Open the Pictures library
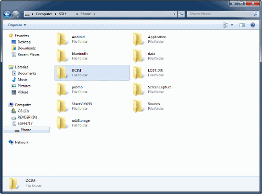The width and height of the screenshot is (262, 194). [24, 86]
